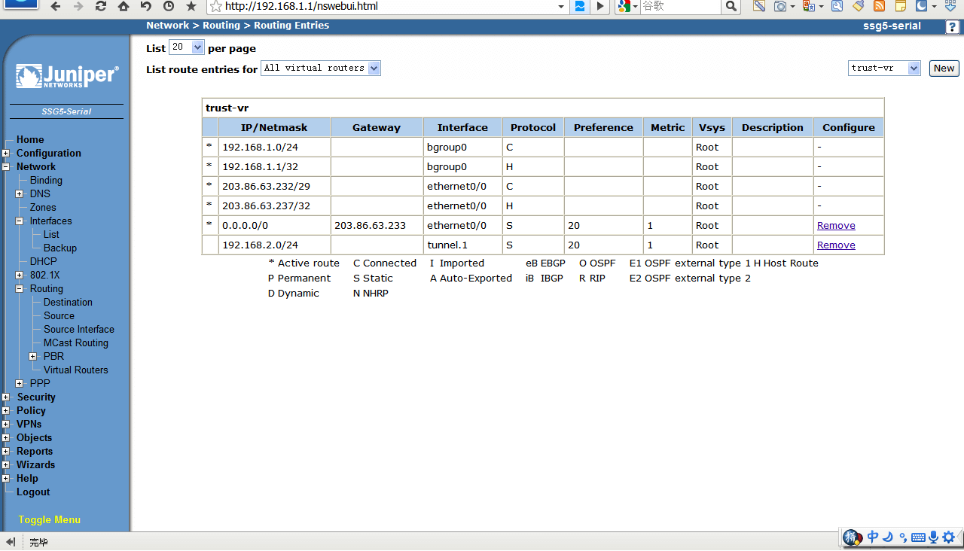Click the RSS feed icon in toolbar
This screenshot has width=964, height=551.
pos(879,7)
